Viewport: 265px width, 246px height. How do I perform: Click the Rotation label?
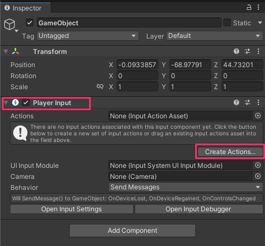pyautogui.click(x=23, y=76)
